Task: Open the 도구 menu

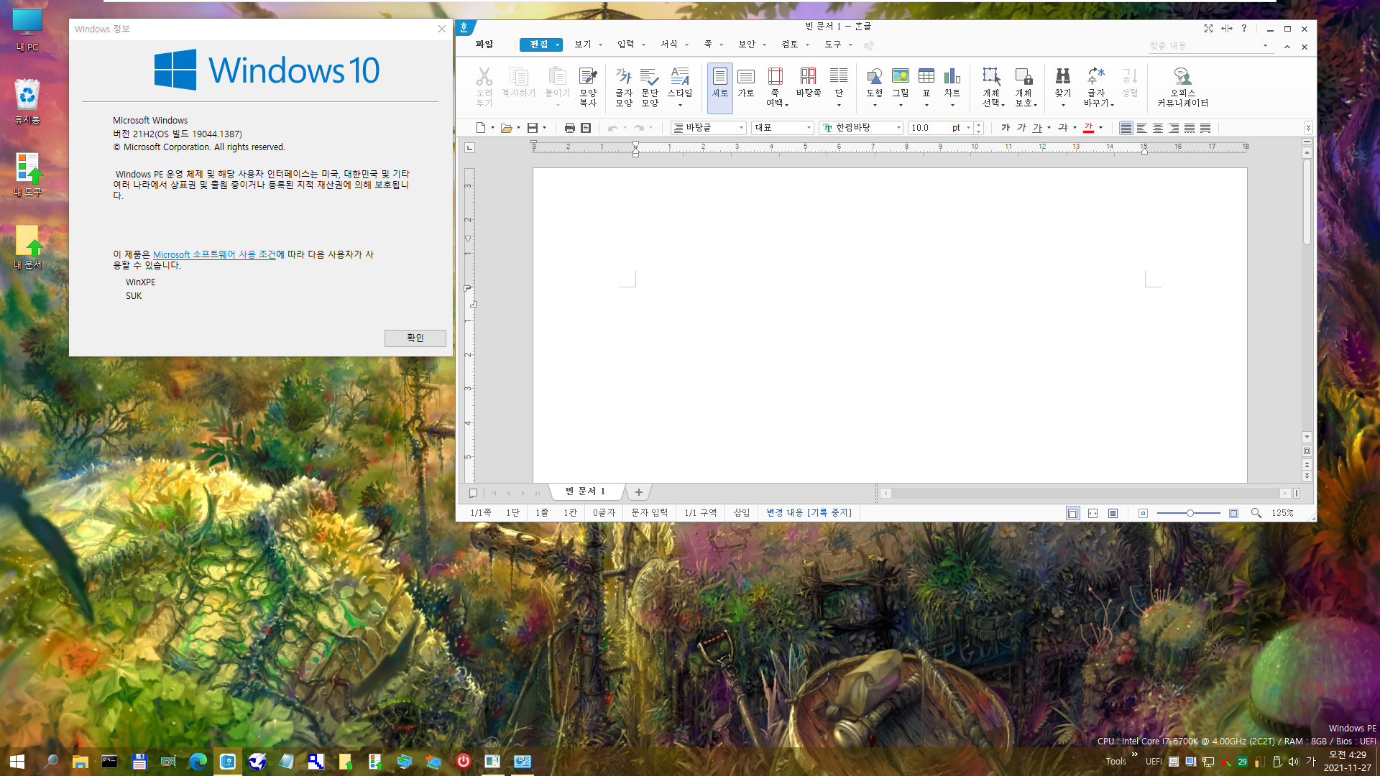Action: click(x=832, y=45)
